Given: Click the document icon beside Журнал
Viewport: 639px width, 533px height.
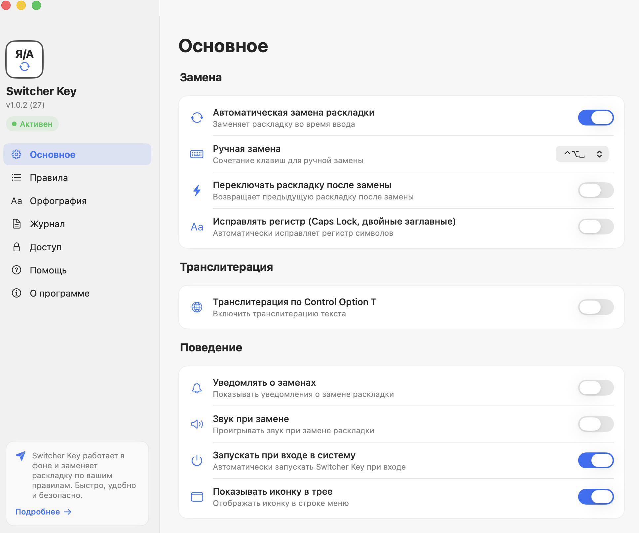Looking at the screenshot, I should (x=17, y=224).
